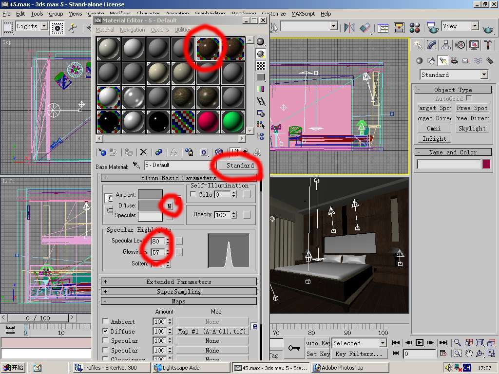This screenshot has width=499, height=374.
Task: Select the Space Warps category icon
Action: tap(478, 60)
